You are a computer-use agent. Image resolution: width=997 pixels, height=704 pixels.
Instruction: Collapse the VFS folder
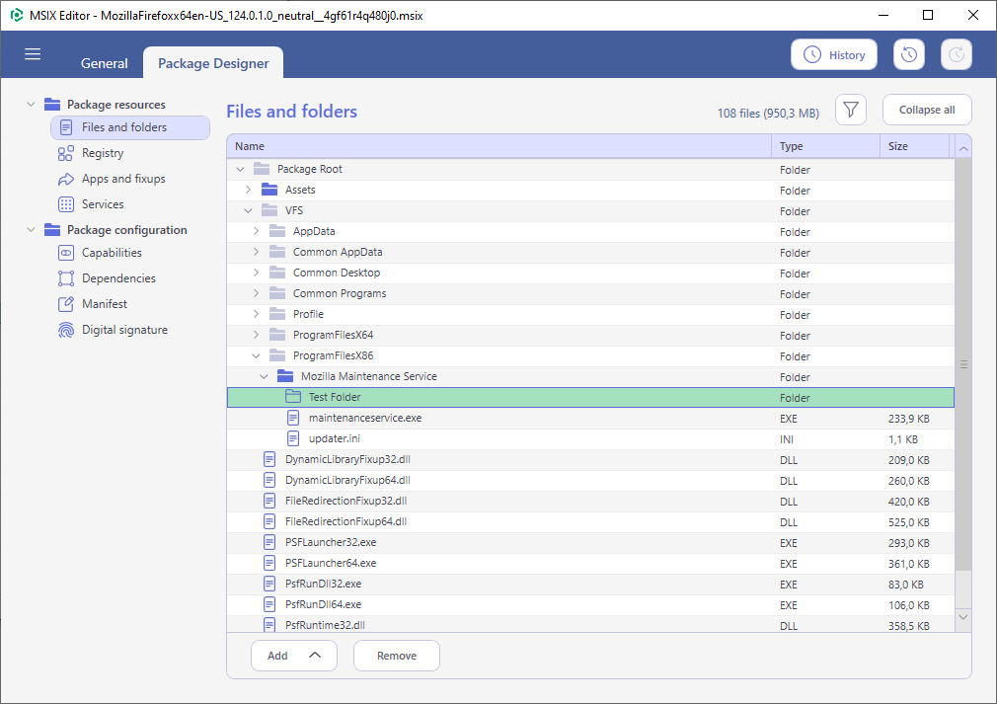click(x=249, y=210)
